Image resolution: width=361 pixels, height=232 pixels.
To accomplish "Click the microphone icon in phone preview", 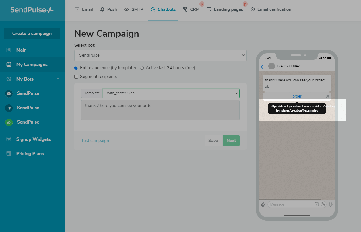I will point(331,204).
